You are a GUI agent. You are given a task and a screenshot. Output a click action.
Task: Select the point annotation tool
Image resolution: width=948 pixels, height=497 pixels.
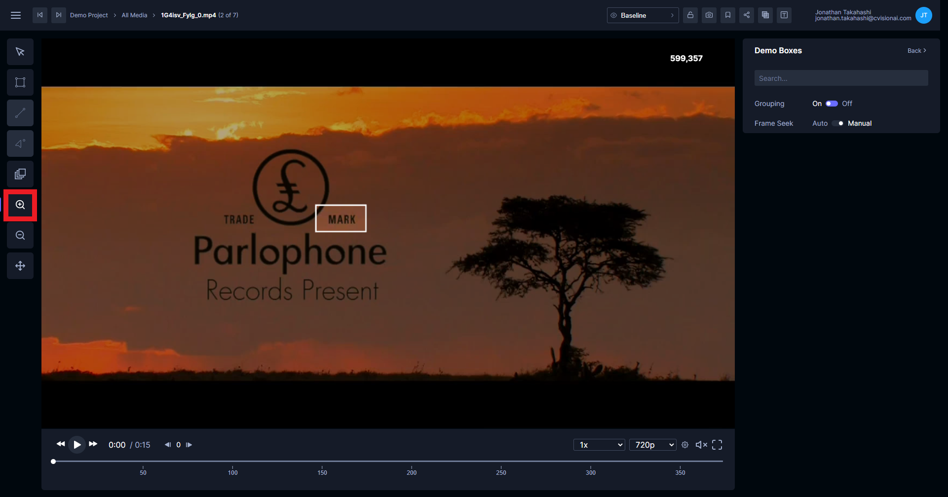20,143
